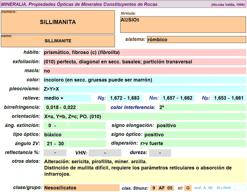This screenshot has height=192, width=247.
Task: Edit the sistema field showing rómbico
Action: tap(196, 40)
